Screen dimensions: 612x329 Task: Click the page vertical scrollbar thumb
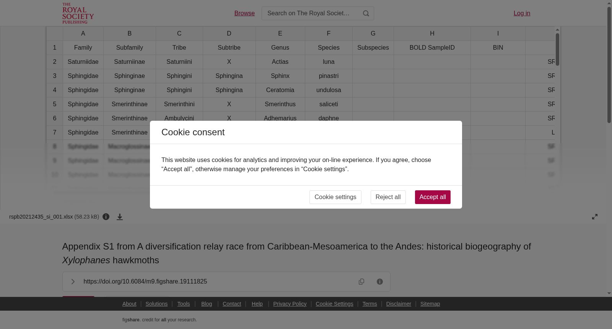click(609, 65)
